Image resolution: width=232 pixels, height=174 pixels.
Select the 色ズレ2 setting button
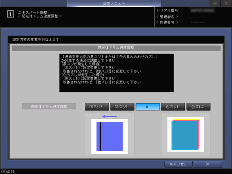coord(198,107)
